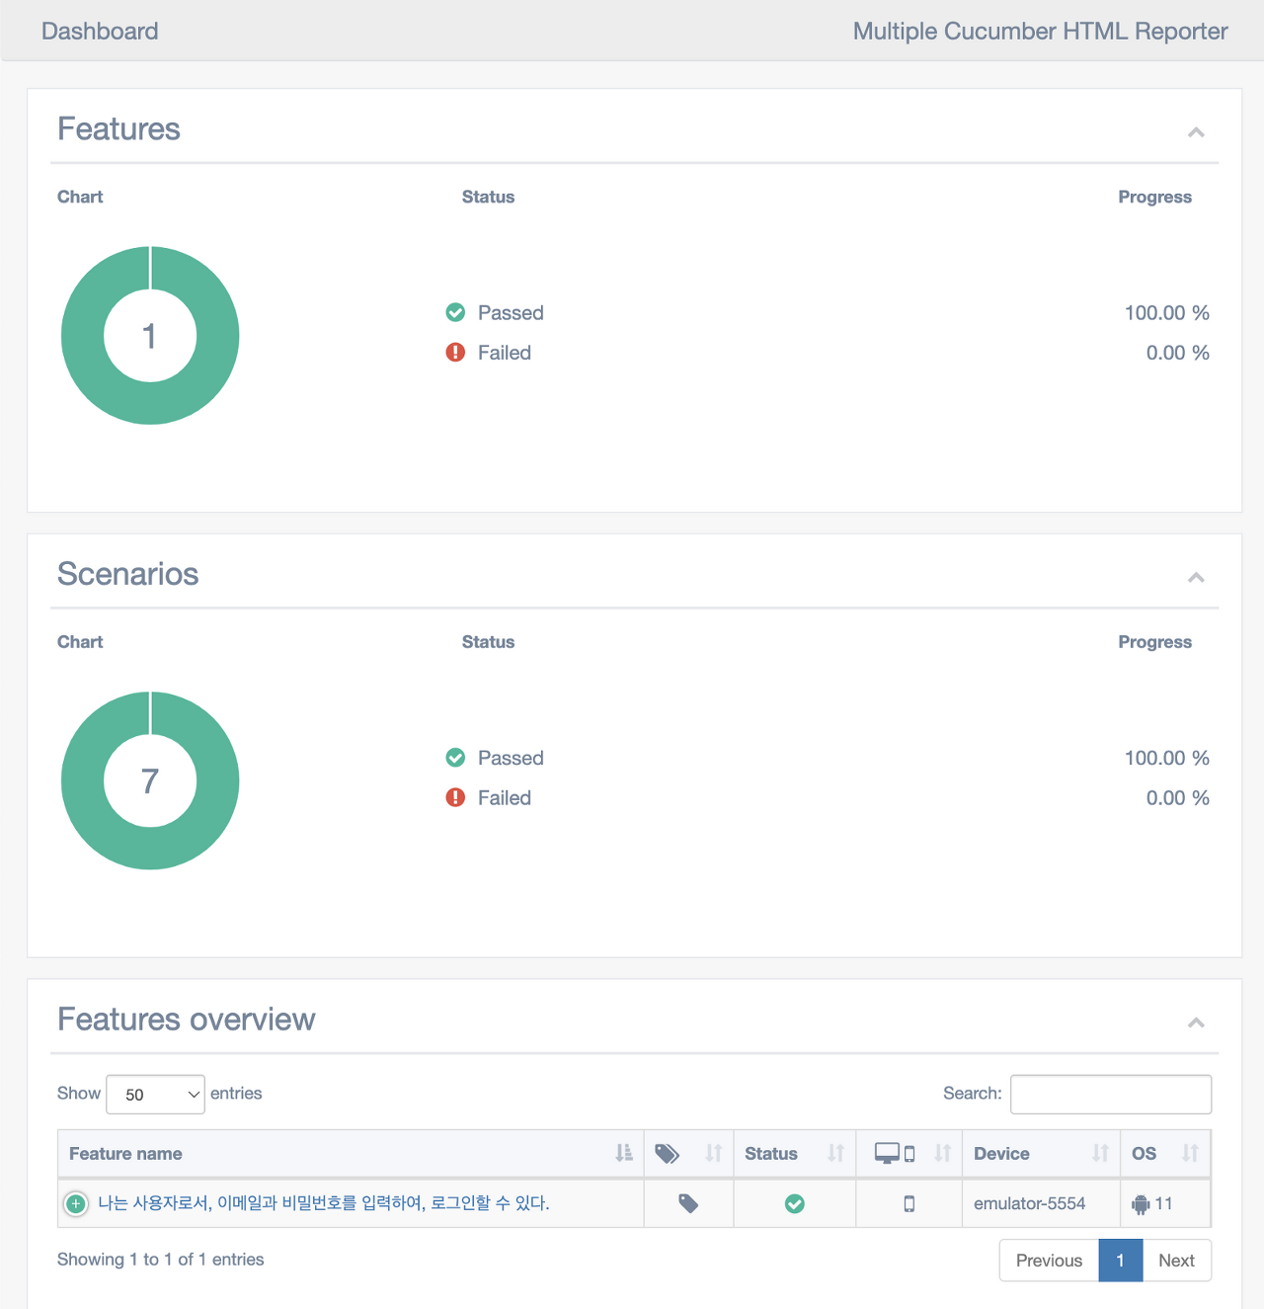Click the mobile device icon in feature row
Viewport: 1264px width, 1309px height.
pyautogui.click(x=909, y=1203)
